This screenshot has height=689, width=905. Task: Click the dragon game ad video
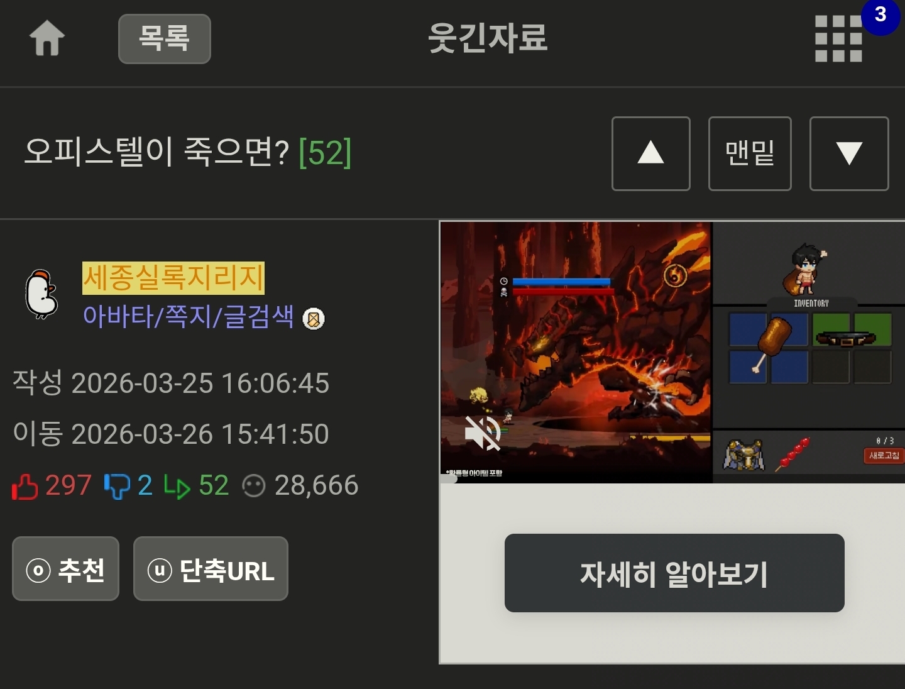576,352
